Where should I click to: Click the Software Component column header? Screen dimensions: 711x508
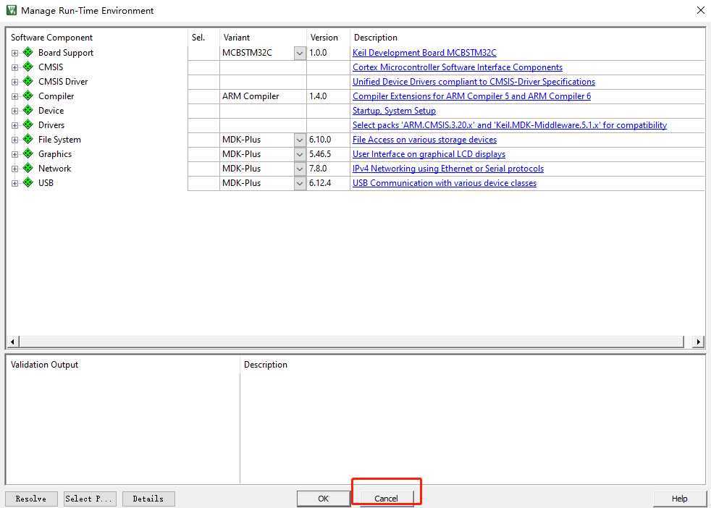[51, 38]
